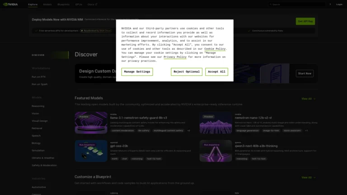Open the qwen3-next-80b-a3b-thinking model image
The height and width of the screenshot is (195, 347).
pyautogui.click(x=216, y=150)
